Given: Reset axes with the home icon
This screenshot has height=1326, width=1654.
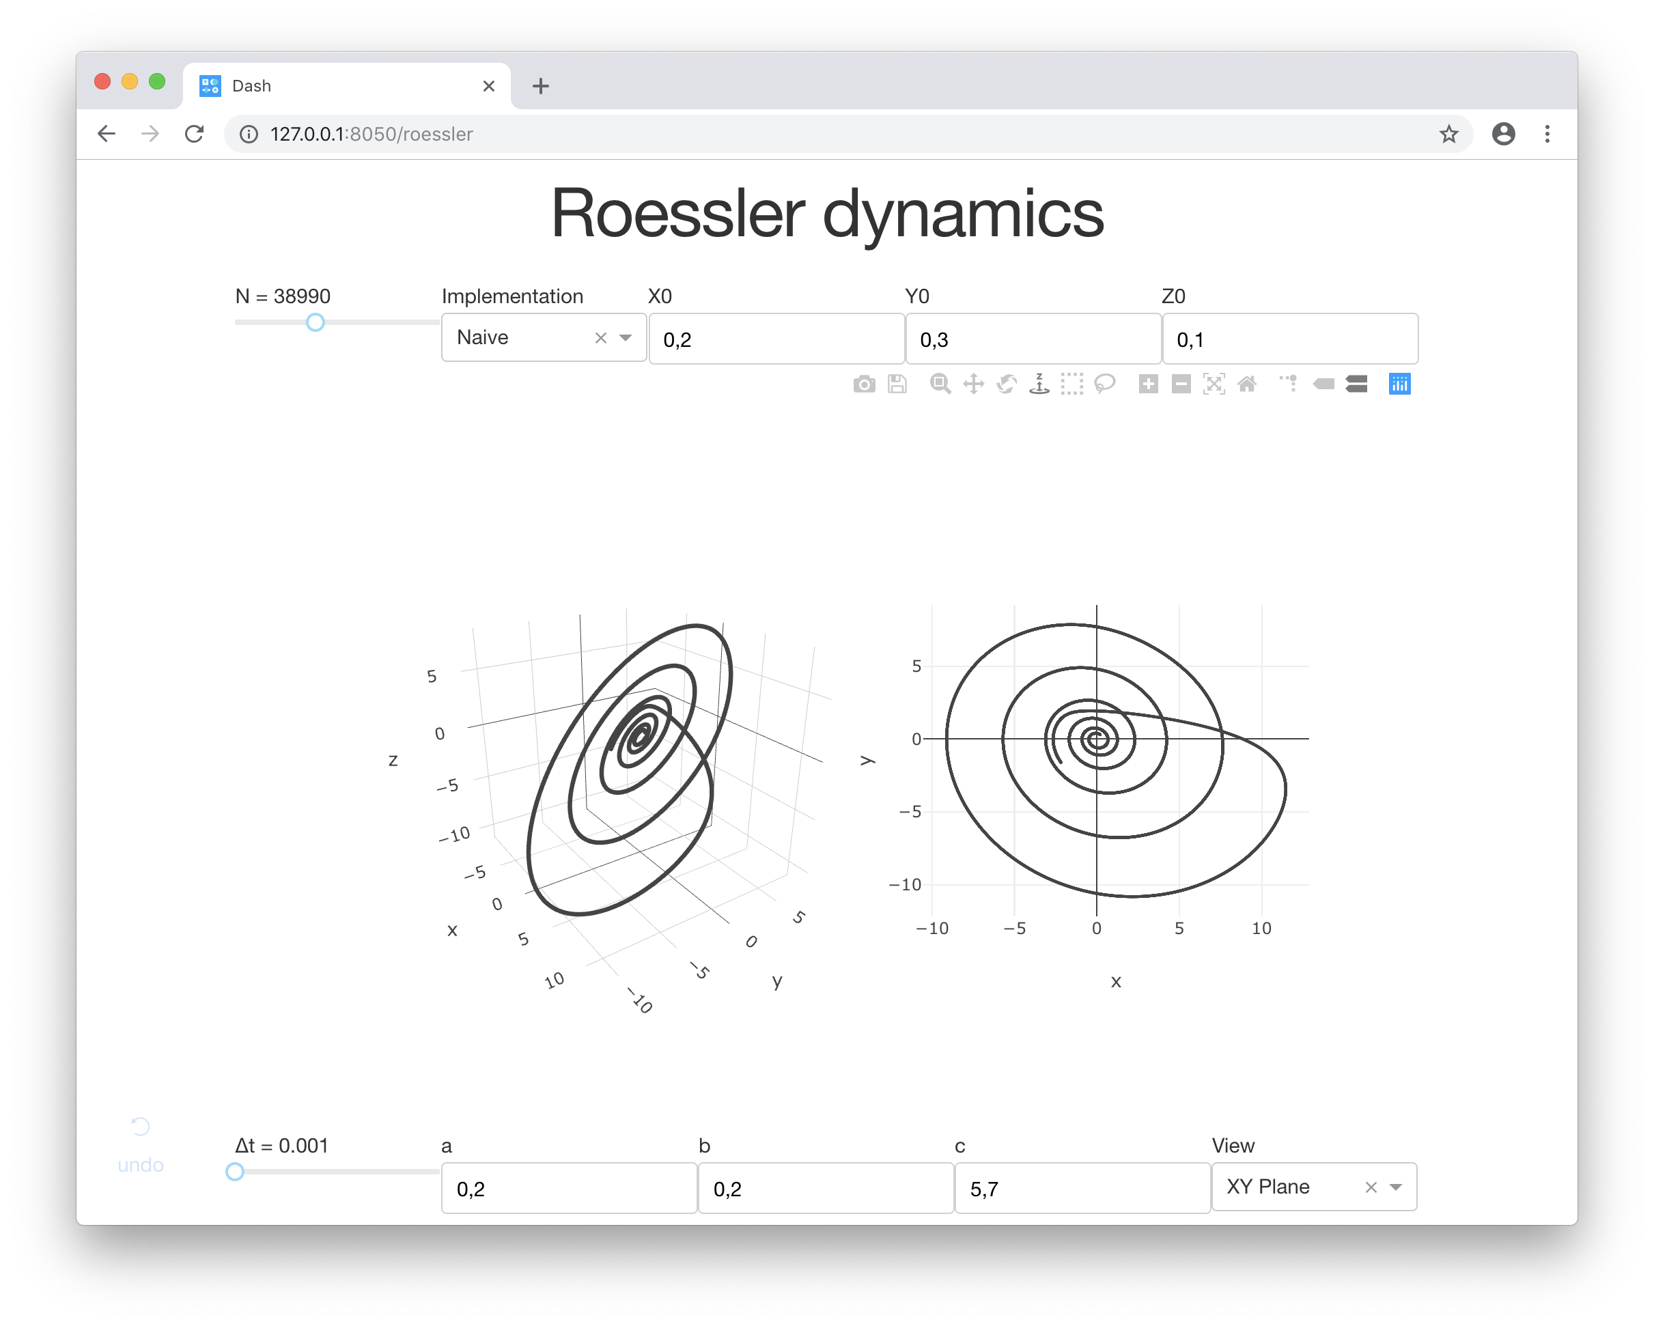Looking at the screenshot, I should click(x=1246, y=384).
